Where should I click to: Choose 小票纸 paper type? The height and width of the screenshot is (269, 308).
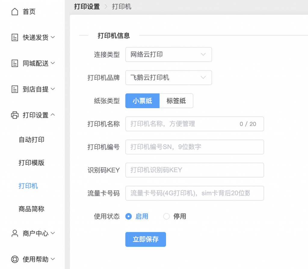[x=142, y=101]
